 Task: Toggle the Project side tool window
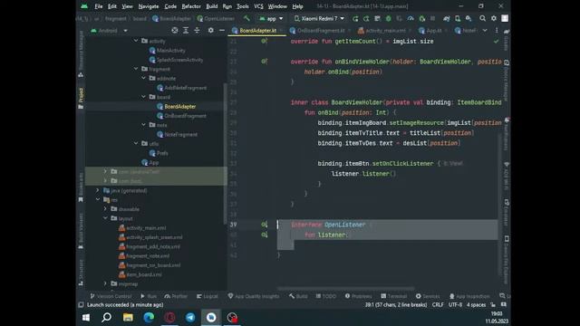click(x=81, y=98)
